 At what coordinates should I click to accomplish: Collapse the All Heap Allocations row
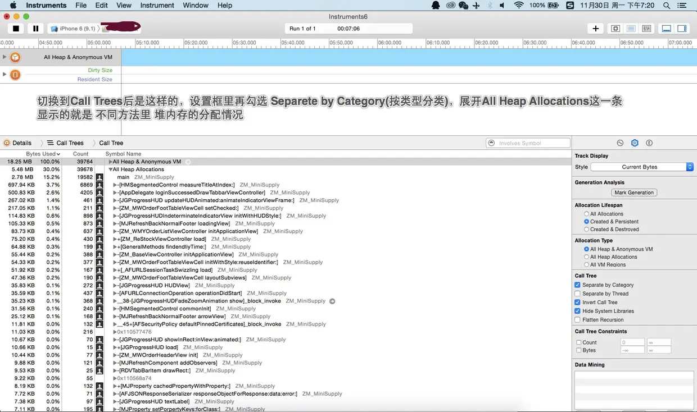pos(111,170)
